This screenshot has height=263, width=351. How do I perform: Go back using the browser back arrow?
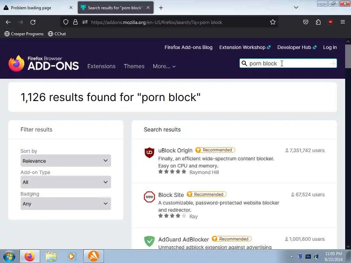point(8,22)
